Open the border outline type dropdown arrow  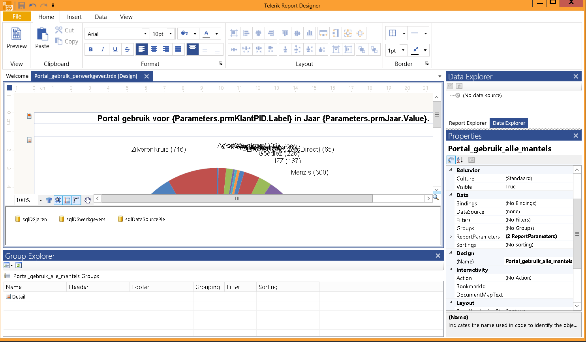404,34
